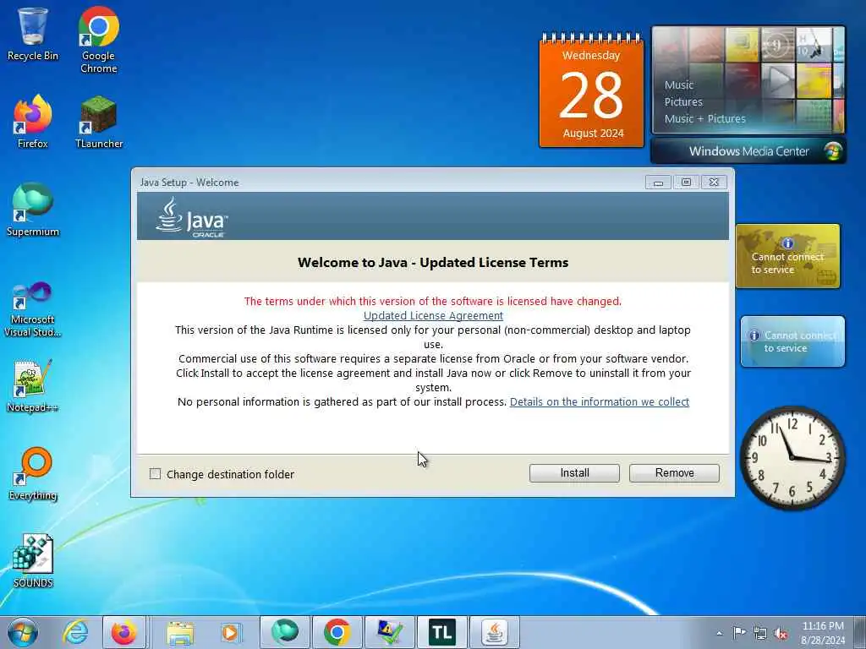The width and height of the screenshot is (866, 649).
Task: Select the Notepad++ desktop shortcut
Action: (x=33, y=385)
